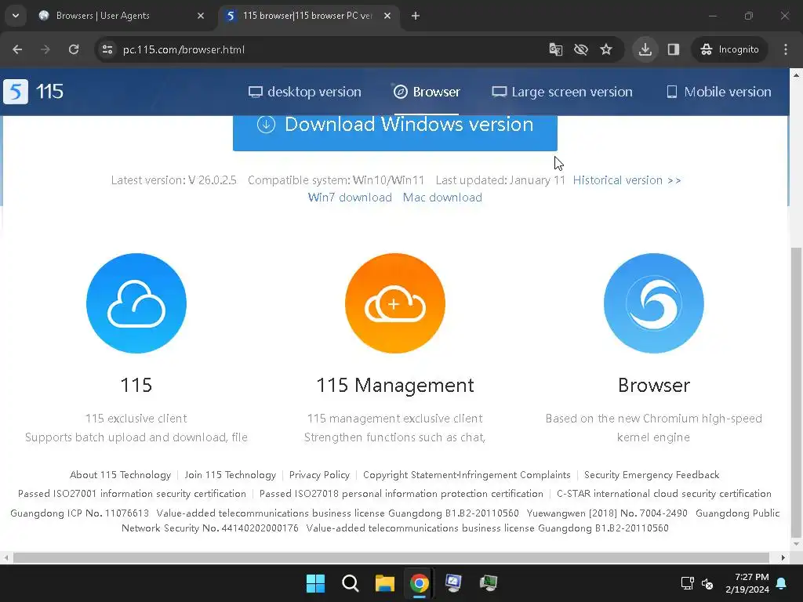Open About 115 Technology link
Image resolution: width=803 pixels, height=602 pixels.
pyautogui.click(x=120, y=475)
